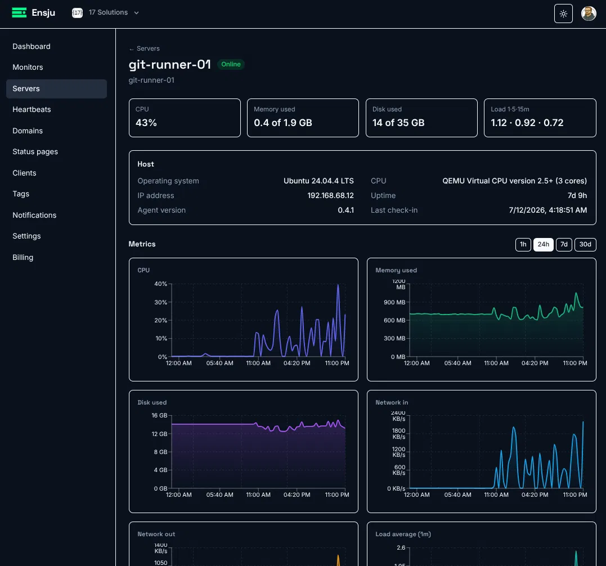The width and height of the screenshot is (606, 566).
Task: Click the QEMU Virtual CPU version text
Action: [x=514, y=181]
